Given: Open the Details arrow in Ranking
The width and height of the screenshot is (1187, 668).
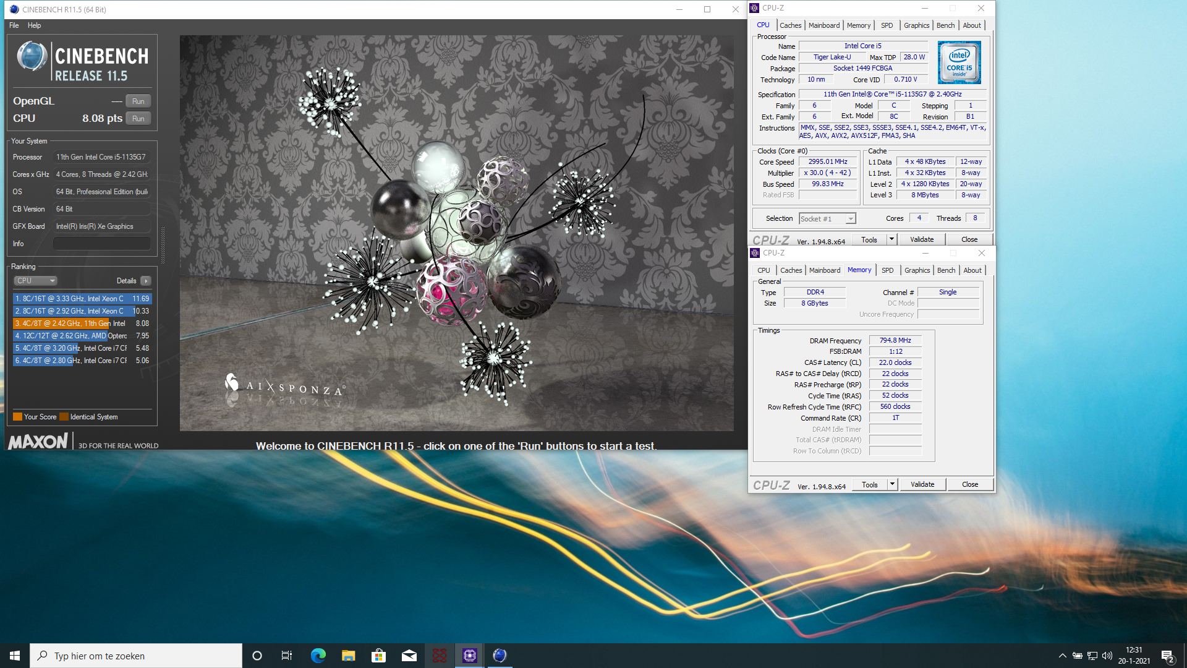Looking at the screenshot, I should click(146, 281).
